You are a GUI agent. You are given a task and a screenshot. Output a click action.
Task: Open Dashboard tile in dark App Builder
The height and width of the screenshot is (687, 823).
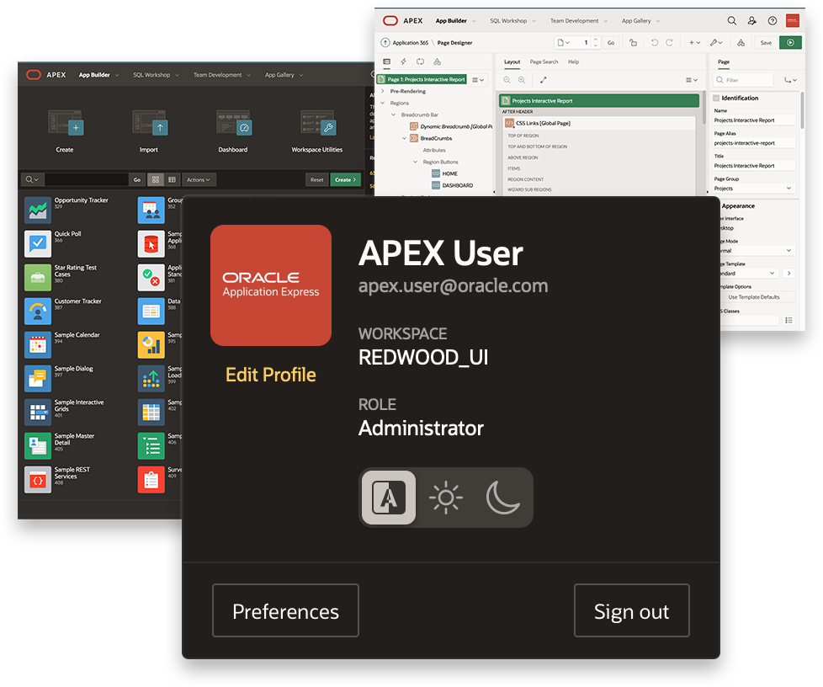click(x=233, y=131)
